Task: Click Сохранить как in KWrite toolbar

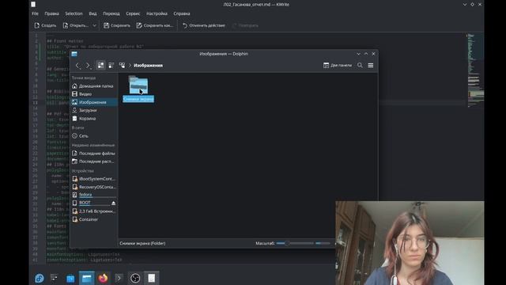Action: [x=155, y=25]
